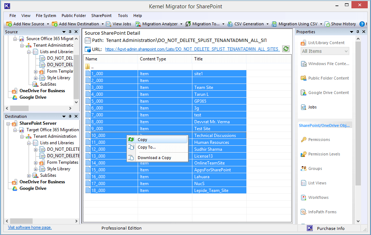Viewport: 371px width, 235px height.
Task: Open the kpvt-admin SharePoint URL link
Action: tap(192, 49)
